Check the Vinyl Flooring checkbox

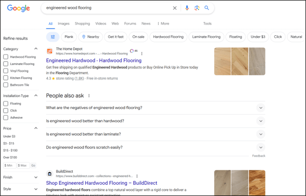(x=6, y=71)
